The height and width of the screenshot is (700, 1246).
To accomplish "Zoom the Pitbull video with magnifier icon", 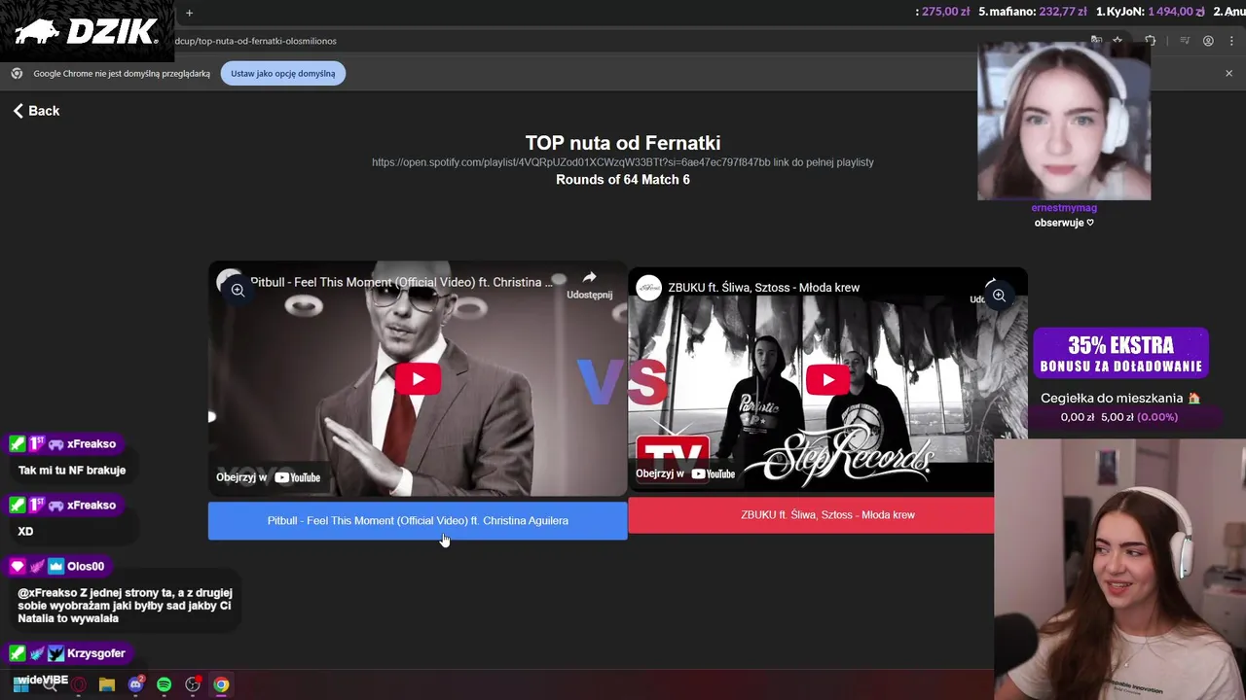I will pos(238,290).
